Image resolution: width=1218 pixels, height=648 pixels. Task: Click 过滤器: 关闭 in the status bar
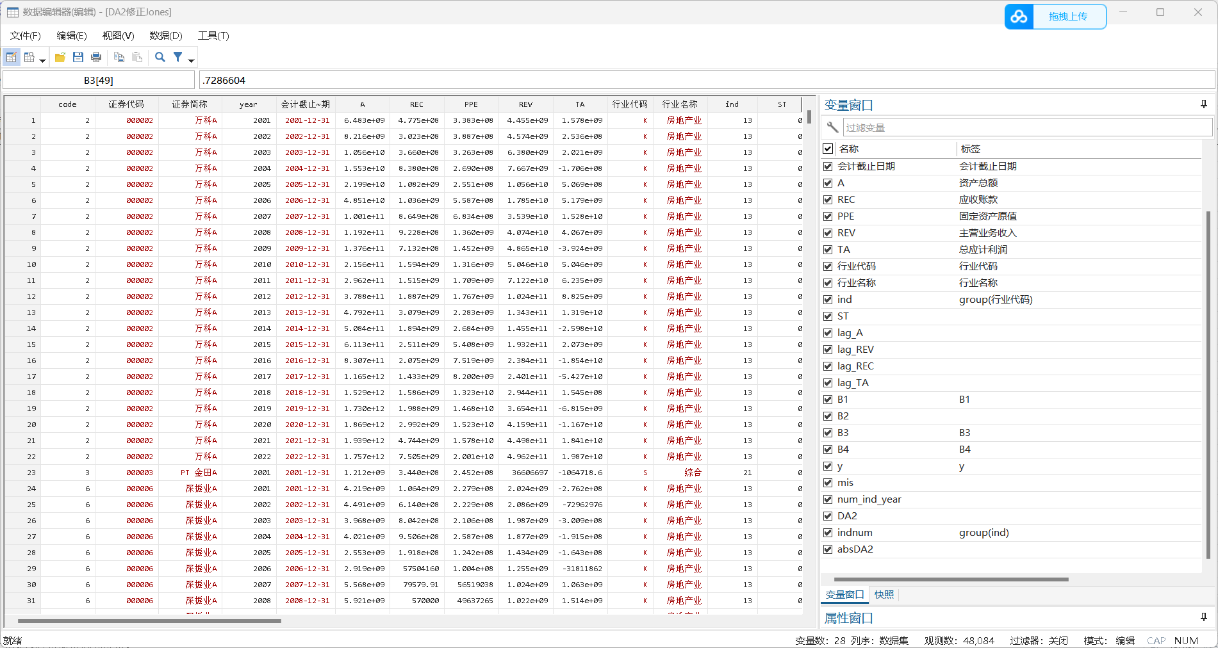pos(1039,640)
